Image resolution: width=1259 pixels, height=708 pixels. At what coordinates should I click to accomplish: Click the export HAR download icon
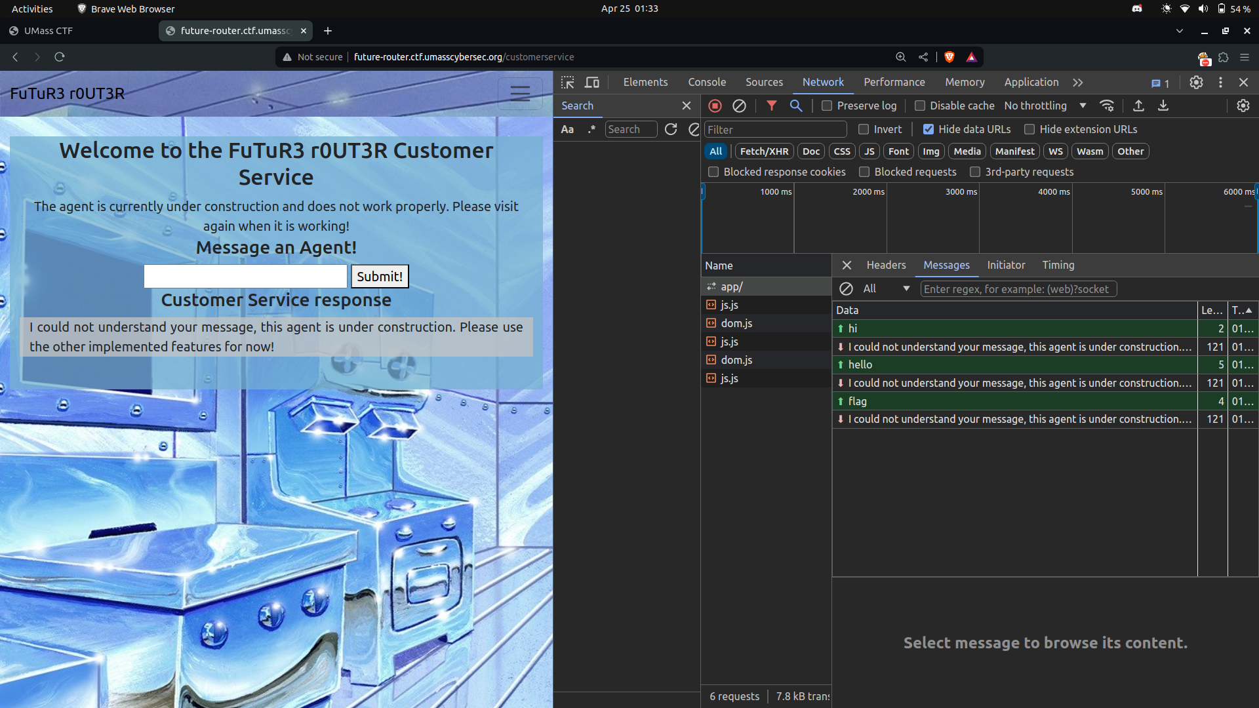pos(1163,106)
